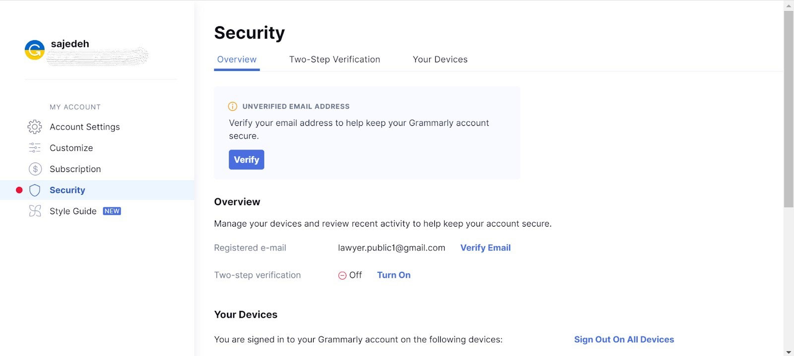Screen dimensions: 794x356
Task: Click the username sajedeh
Action: [70, 44]
